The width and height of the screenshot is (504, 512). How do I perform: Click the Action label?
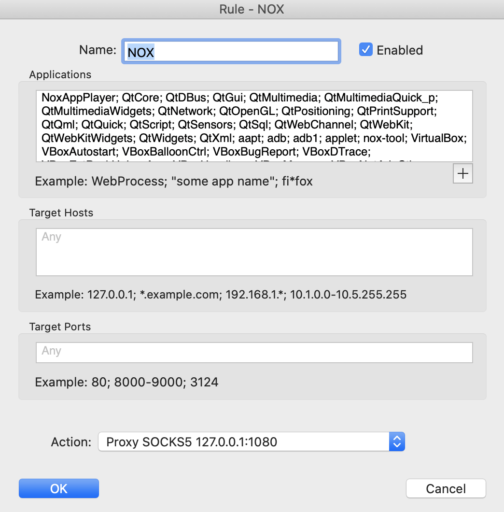[71, 442]
